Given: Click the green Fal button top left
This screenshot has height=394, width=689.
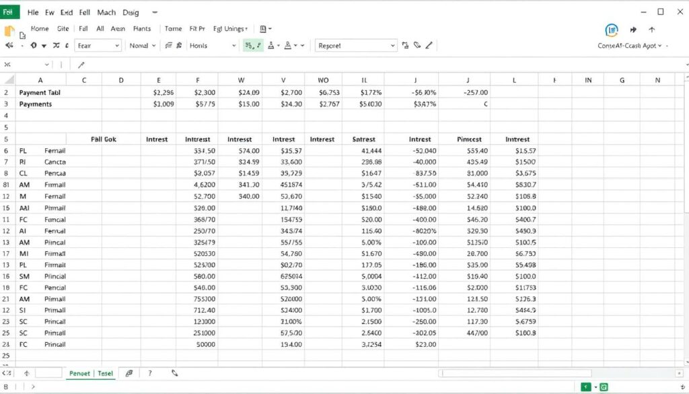Looking at the screenshot, I should click(9, 12).
